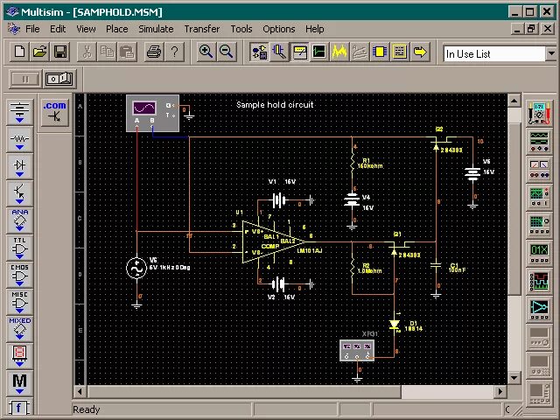Screen dimensions: 560x420
Task: Toggle the simulation run switch
Action: click(x=60, y=79)
